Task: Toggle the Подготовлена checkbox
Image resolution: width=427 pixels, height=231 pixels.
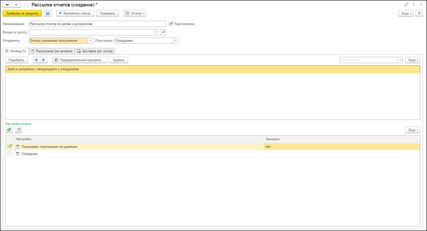Action: (171, 24)
